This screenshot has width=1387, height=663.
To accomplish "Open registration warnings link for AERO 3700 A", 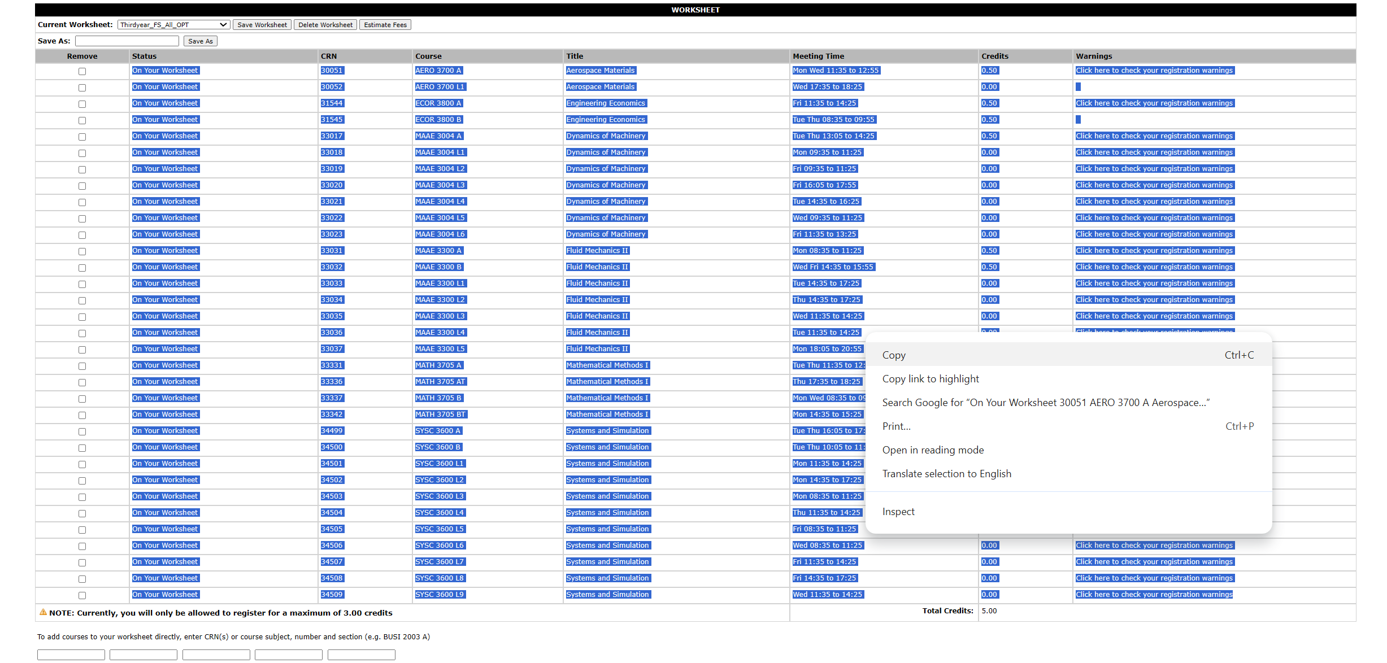I will point(1154,71).
